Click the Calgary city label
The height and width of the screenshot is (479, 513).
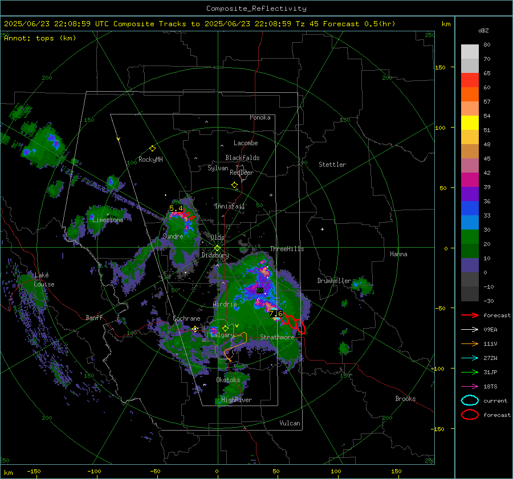tap(222, 335)
